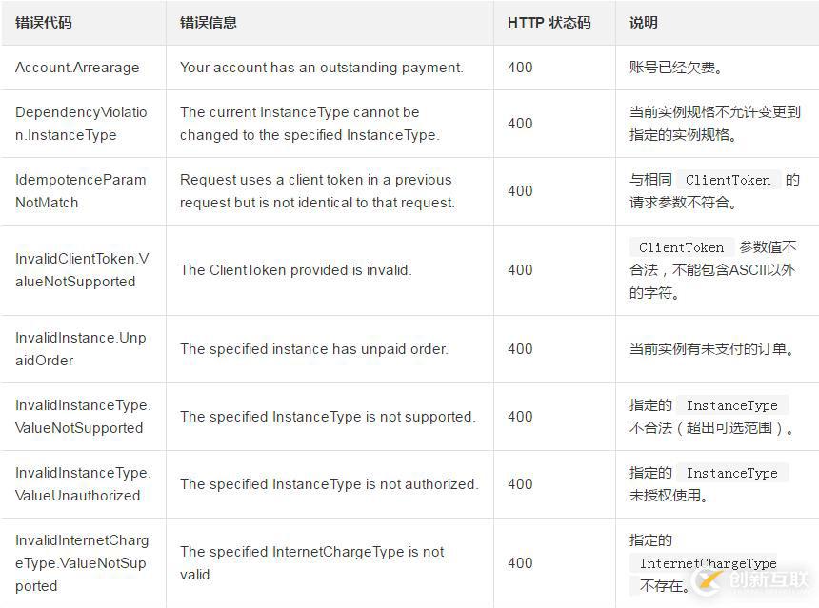819x608 pixels.
Task: Click the HTTP 状态码 column header
Action: (x=549, y=23)
